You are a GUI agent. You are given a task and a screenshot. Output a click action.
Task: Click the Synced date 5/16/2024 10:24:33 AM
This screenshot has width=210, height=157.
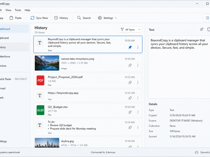182,136
